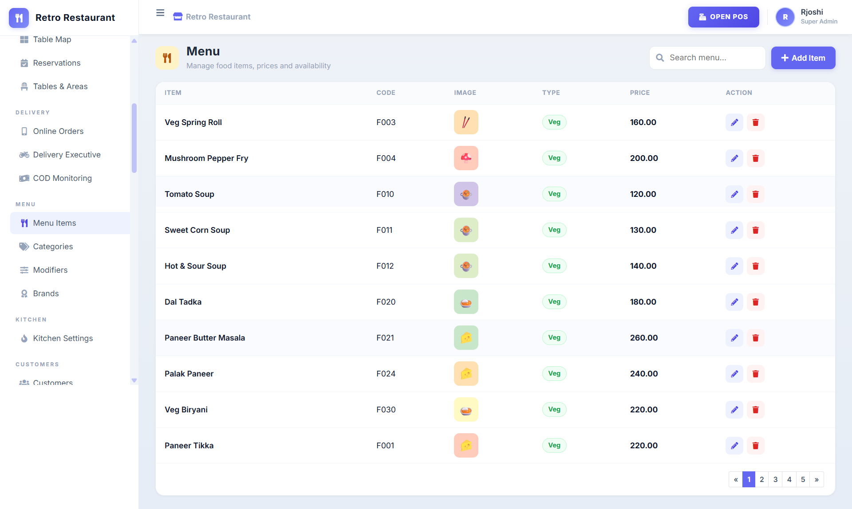Click the ITEM column header
The height and width of the screenshot is (509, 852).
click(x=173, y=93)
